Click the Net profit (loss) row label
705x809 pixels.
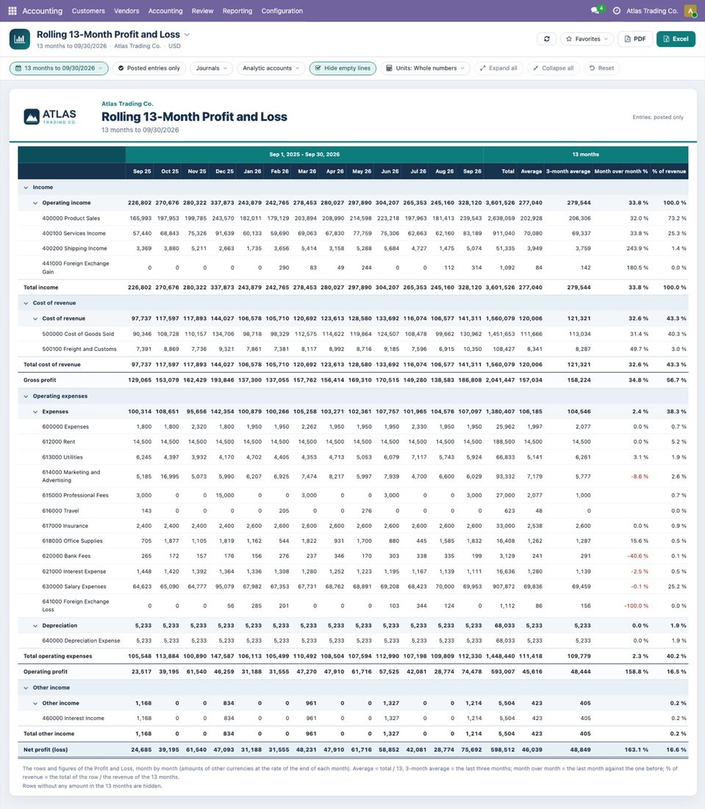point(46,749)
